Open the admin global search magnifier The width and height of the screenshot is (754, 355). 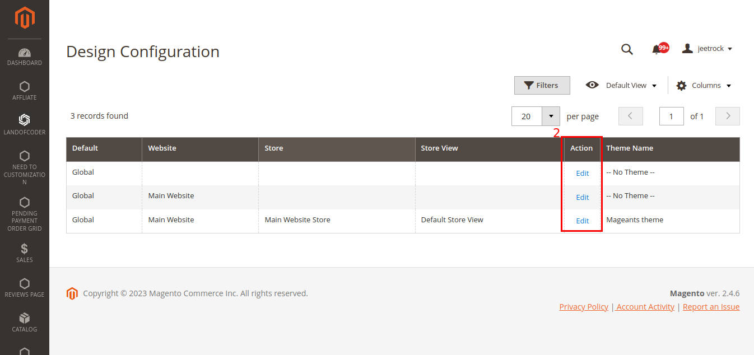pyautogui.click(x=626, y=49)
